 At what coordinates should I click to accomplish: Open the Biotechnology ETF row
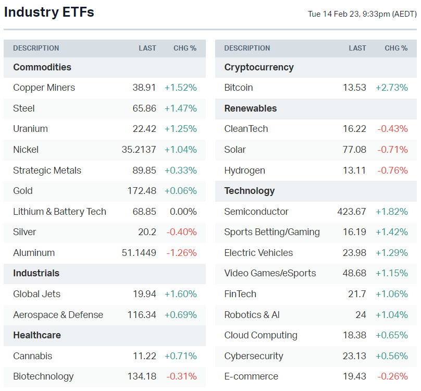[43, 376]
